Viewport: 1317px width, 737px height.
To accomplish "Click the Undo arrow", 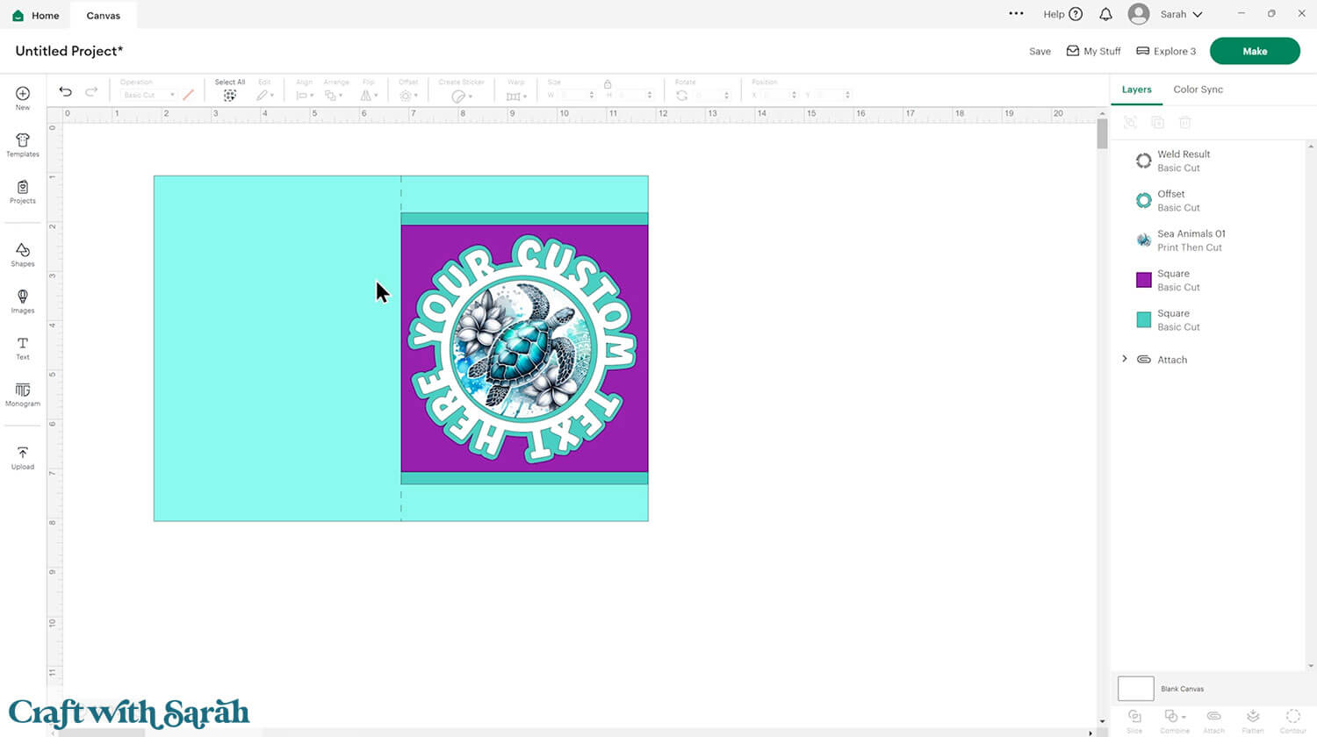I will (x=65, y=92).
